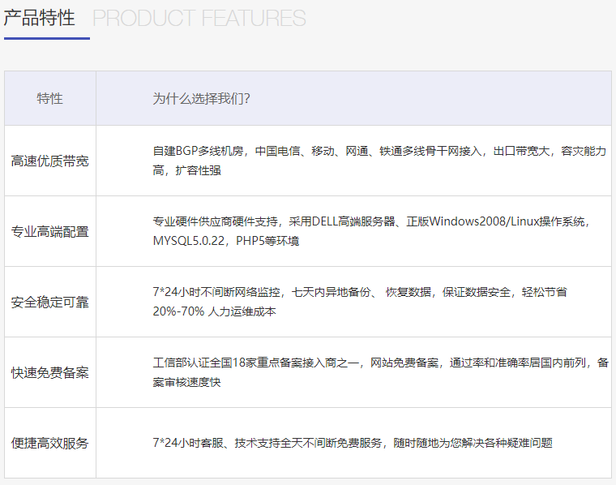Click the 专业硬件供应商硬件支持 text
Viewport: 616px width, 485px height.
[x=216, y=221]
